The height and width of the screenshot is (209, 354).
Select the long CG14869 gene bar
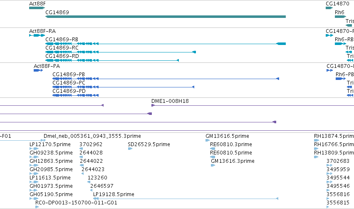[x=166, y=17]
